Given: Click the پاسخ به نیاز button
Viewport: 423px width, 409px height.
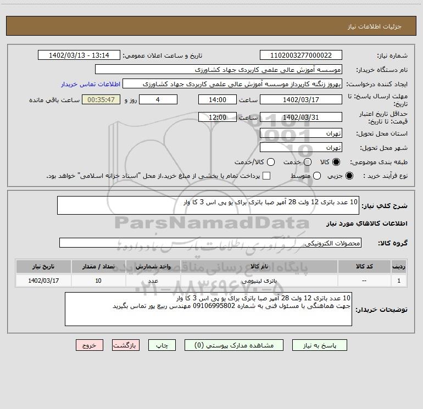Looking at the screenshot, I should pos(320,345).
